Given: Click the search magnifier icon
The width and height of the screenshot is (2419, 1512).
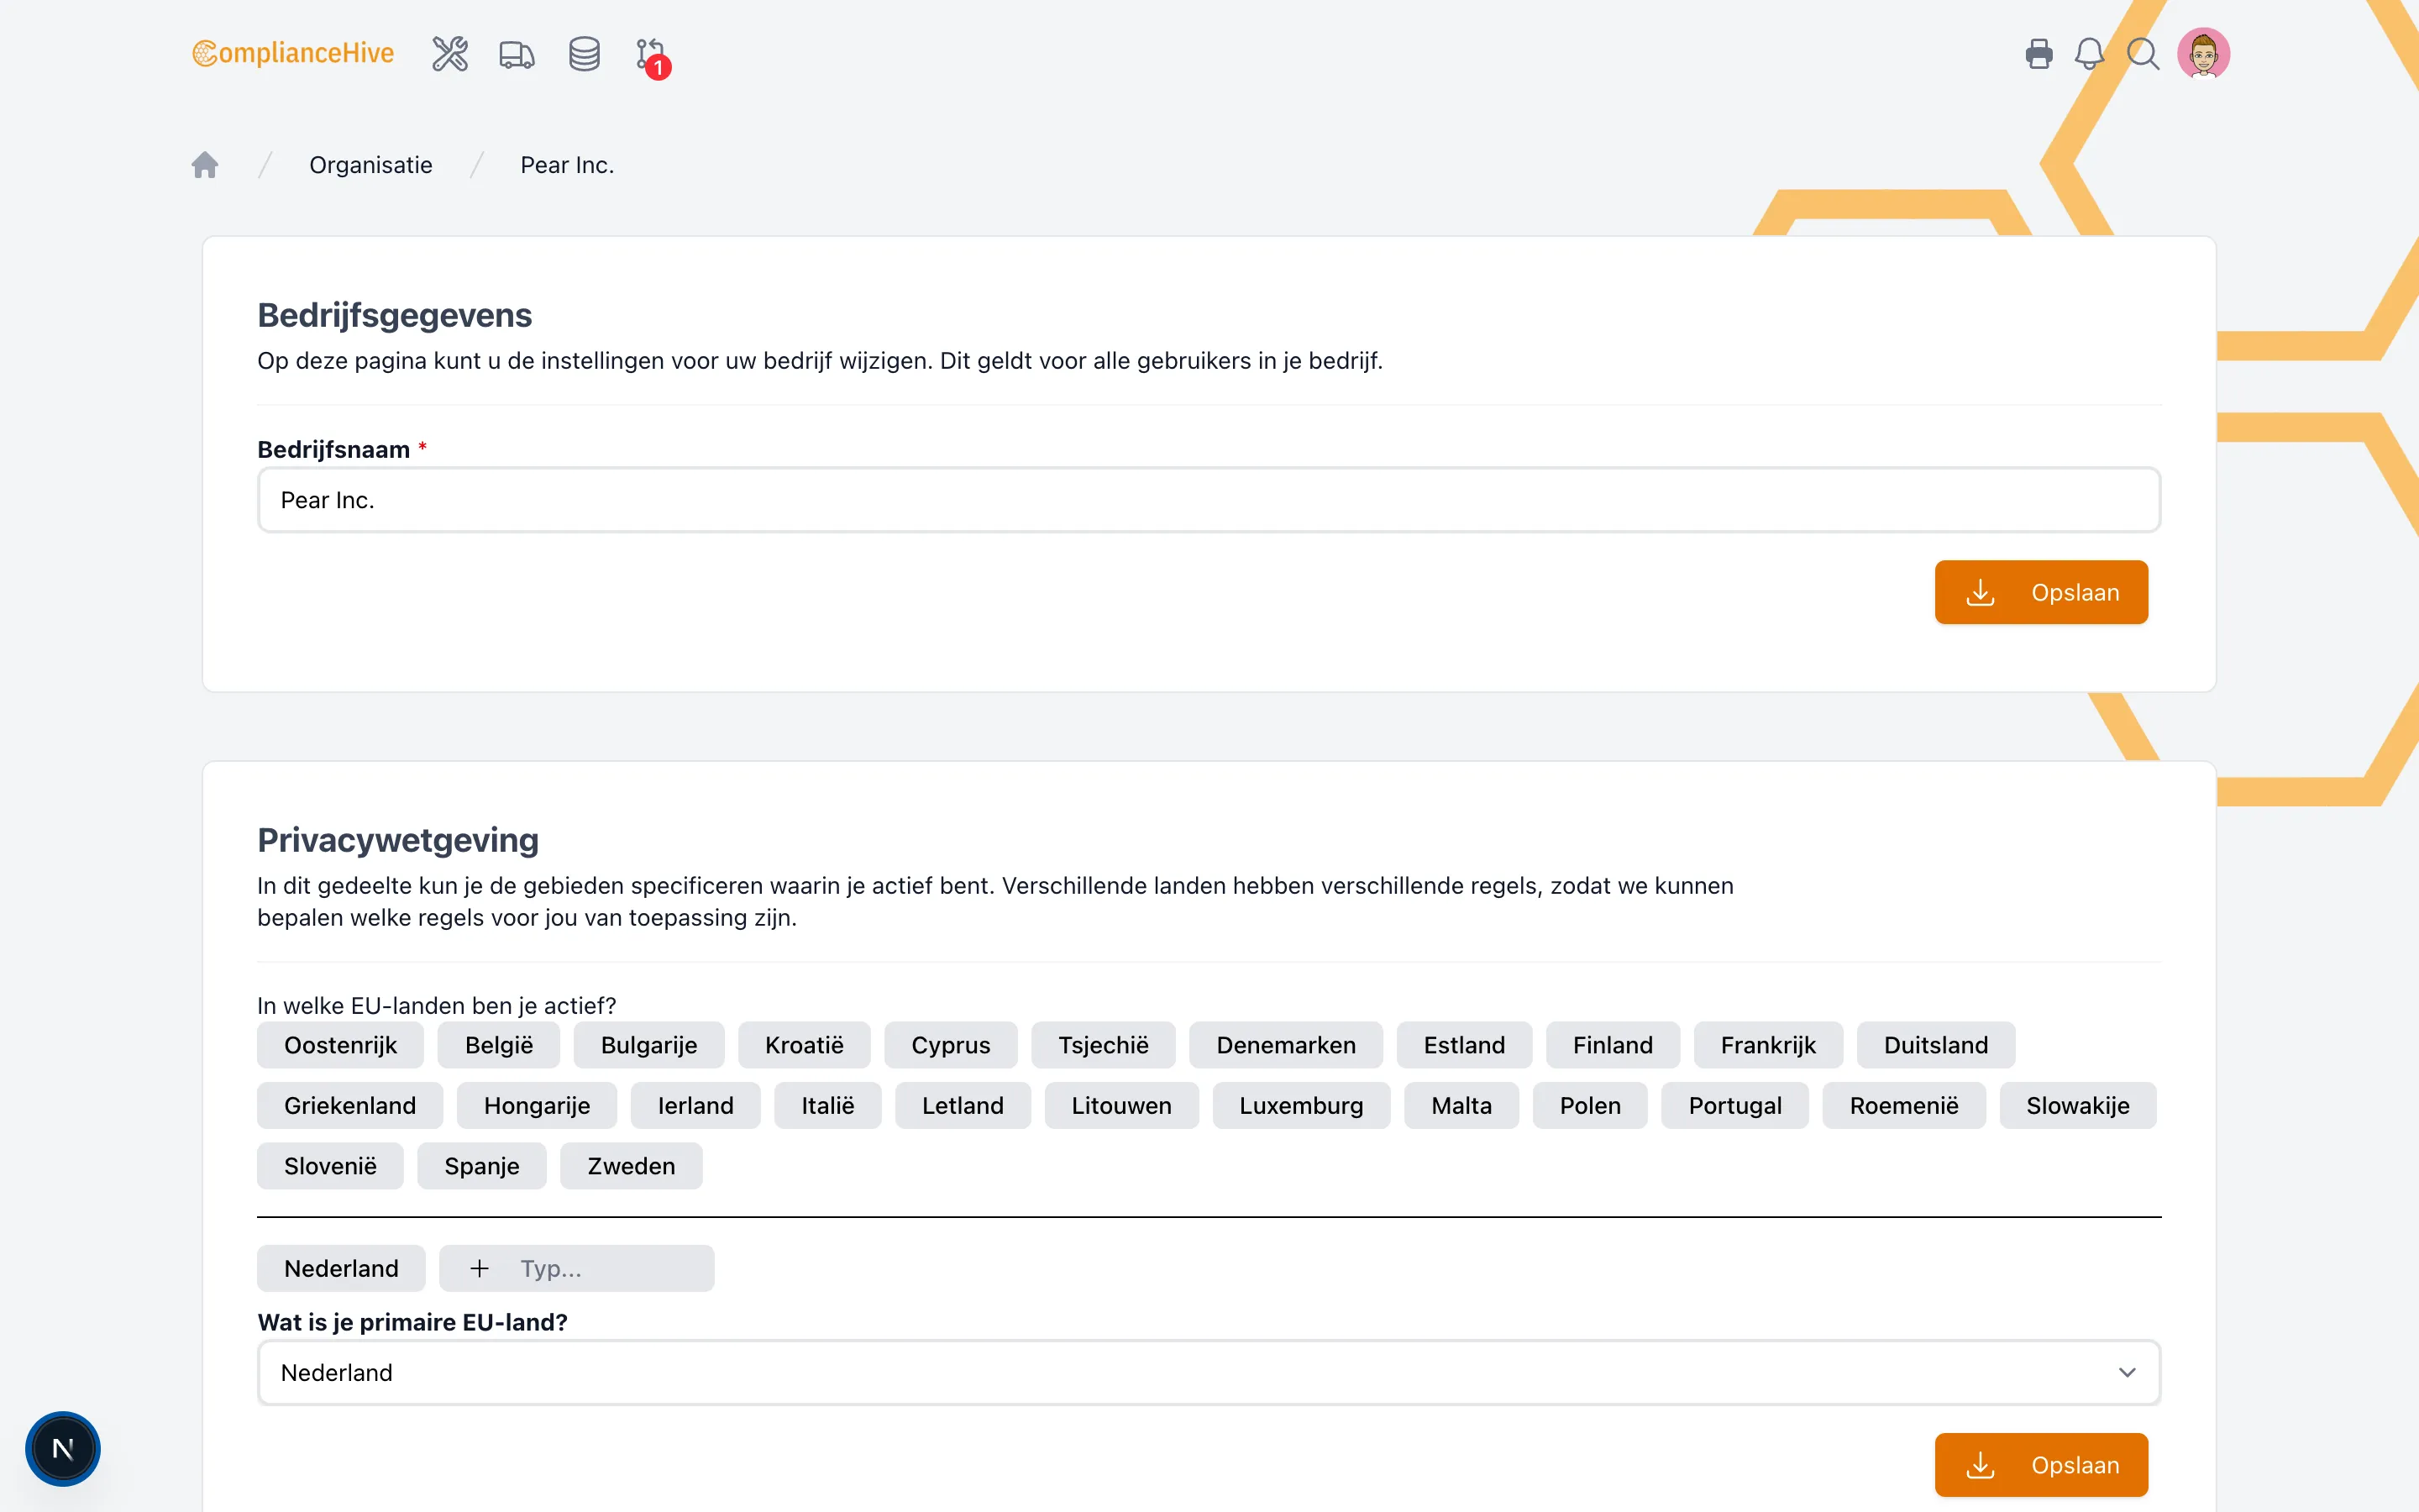Looking at the screenshot, I should [x=2142, y=54].
